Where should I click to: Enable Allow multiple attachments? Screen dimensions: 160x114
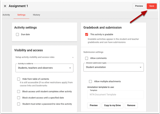90,82
